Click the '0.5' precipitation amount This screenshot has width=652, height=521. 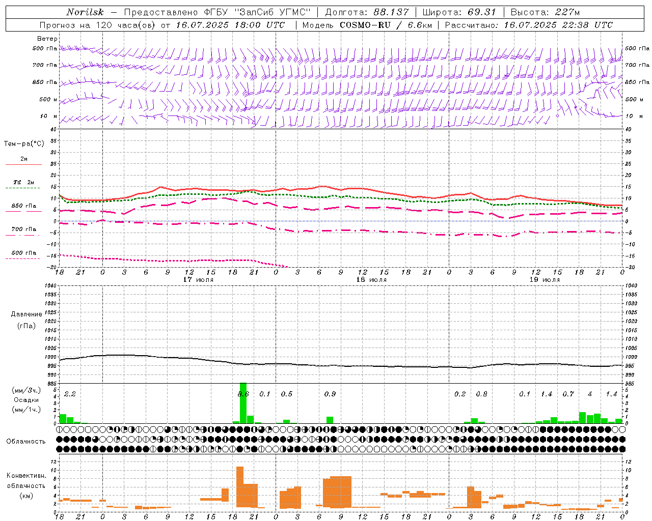(x=287, y=394)
